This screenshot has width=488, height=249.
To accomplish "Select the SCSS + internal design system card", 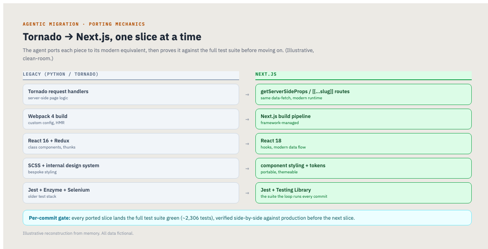I will [131, 168].
